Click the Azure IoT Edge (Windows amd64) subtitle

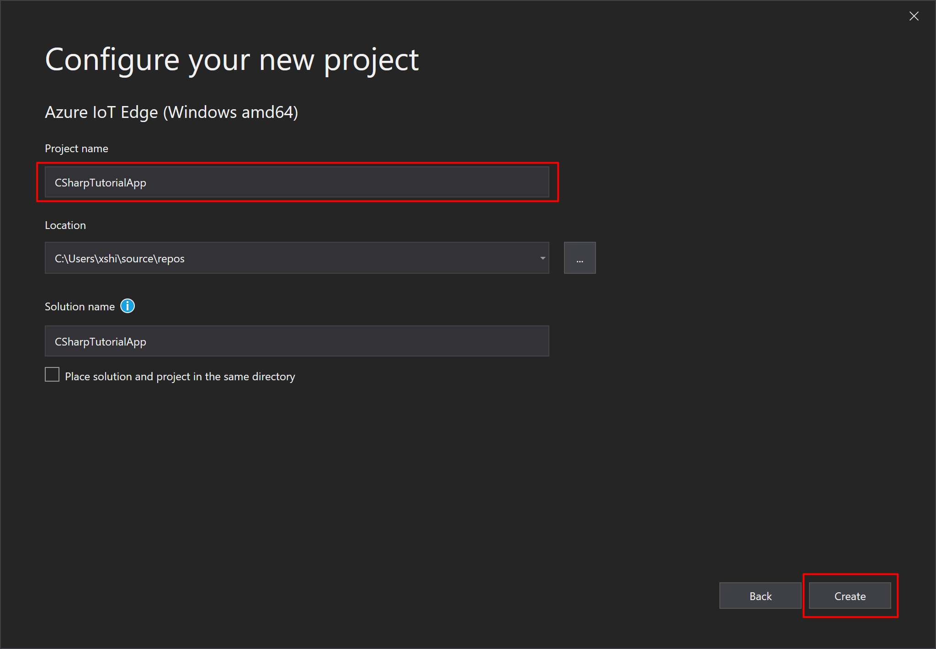[x=171, y=112]
